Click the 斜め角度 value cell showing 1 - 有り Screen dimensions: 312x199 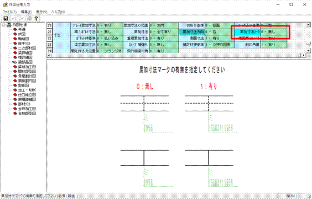point(274,45)
